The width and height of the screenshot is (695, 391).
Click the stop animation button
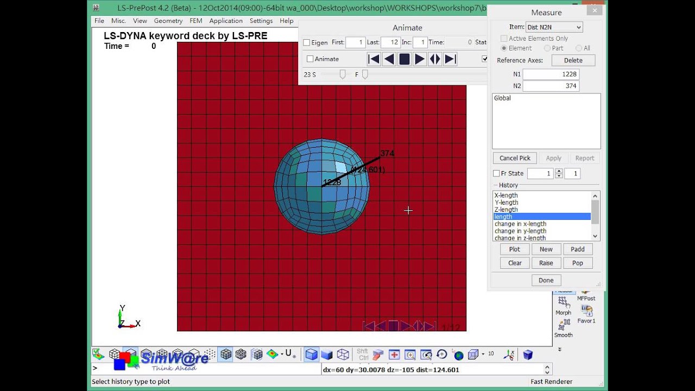tap(405, 59)
